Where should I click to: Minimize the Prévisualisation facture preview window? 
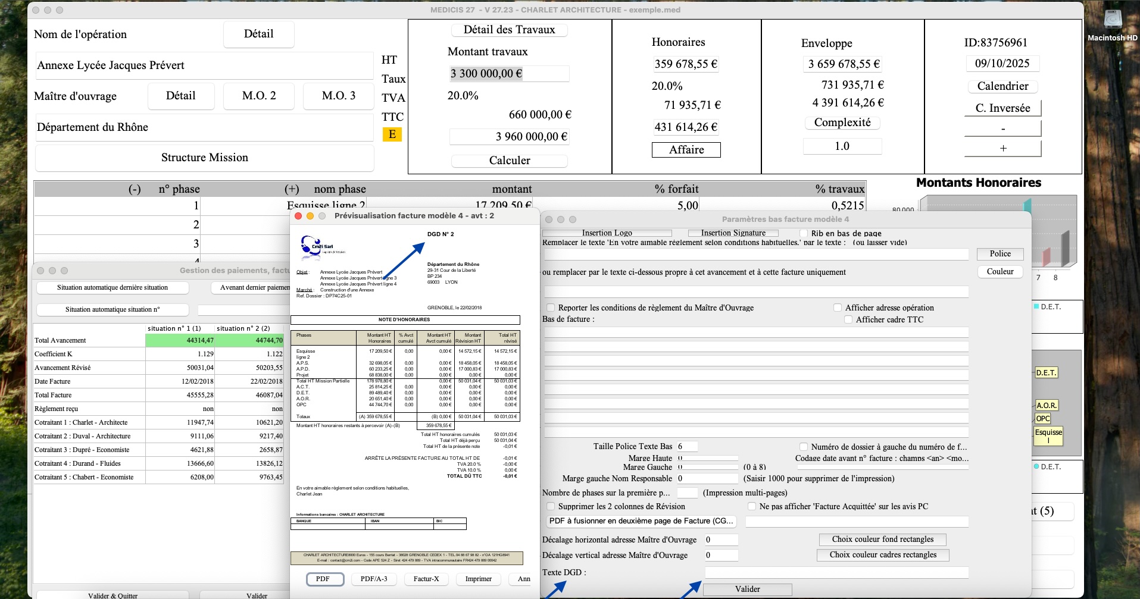click(x=310, y=216)
